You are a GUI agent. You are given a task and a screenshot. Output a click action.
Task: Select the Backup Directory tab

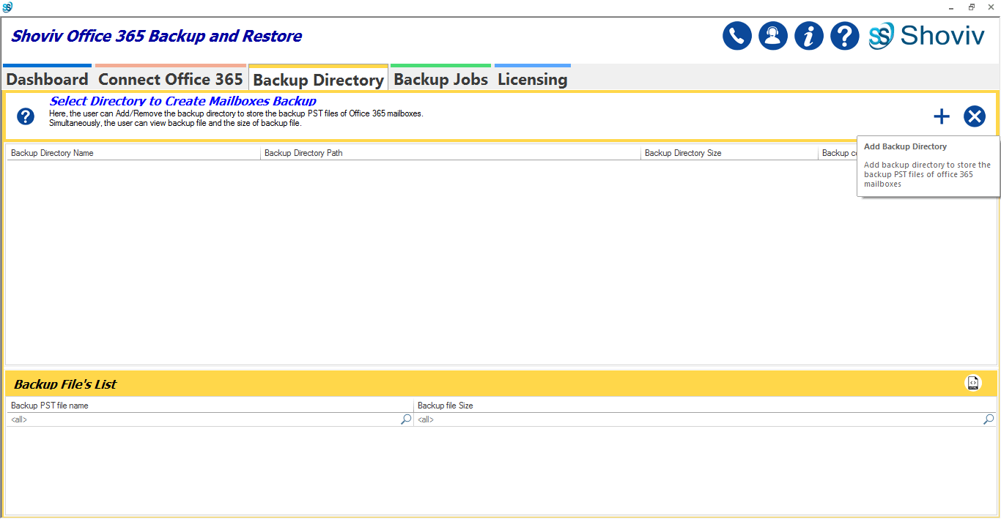coord(318,79)
